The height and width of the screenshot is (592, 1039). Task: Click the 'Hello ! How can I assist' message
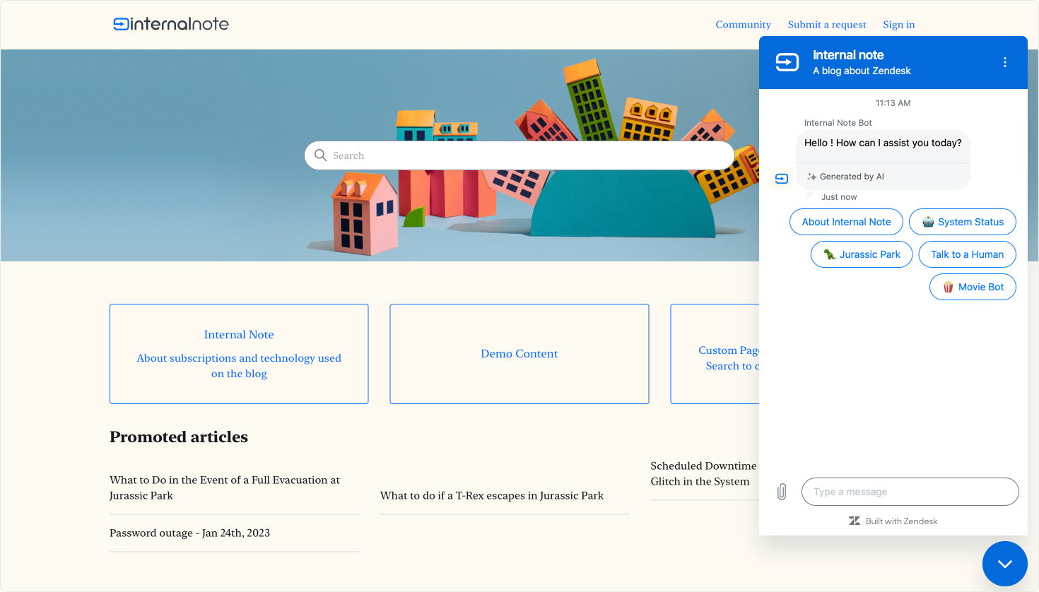883,143
